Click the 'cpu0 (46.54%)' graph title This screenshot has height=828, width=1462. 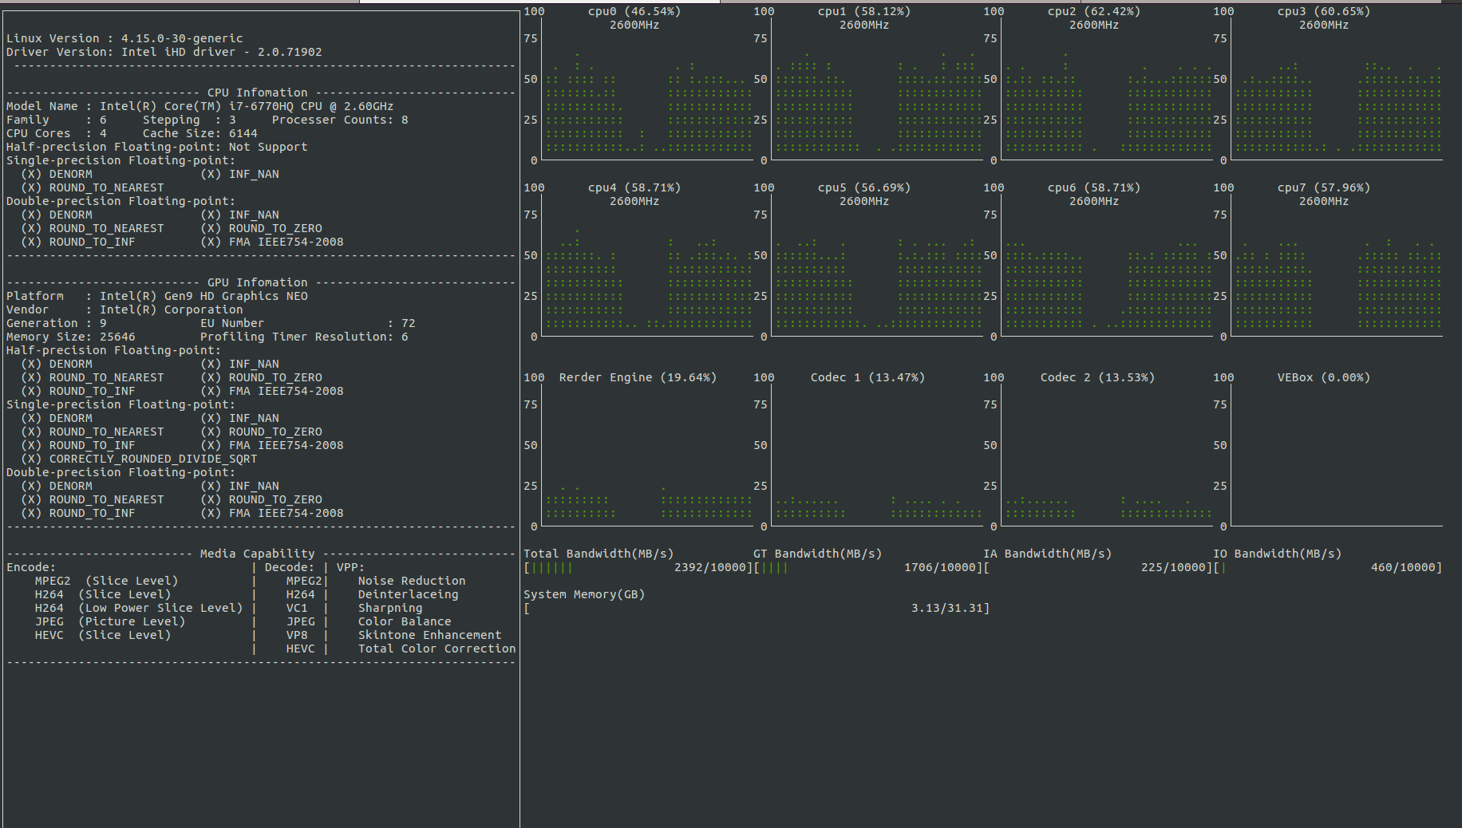point(634,11)
